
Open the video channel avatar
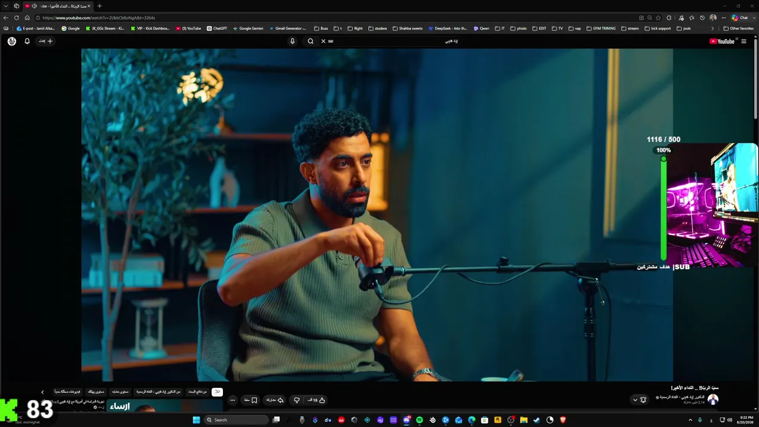(x=713, y=400)
